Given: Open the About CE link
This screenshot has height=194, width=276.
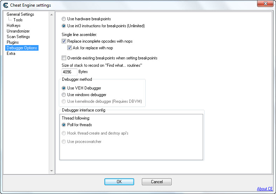Looking at the screenshot, I should [x=265, y=189].
